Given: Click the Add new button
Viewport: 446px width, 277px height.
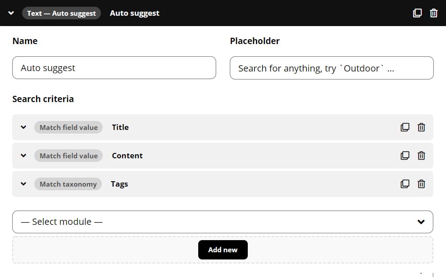Looking at the screenshot, I should click(x=223, y=250).
